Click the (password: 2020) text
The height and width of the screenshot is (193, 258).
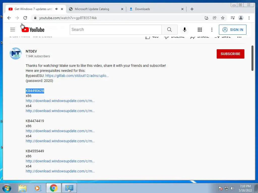coord(39,81)
